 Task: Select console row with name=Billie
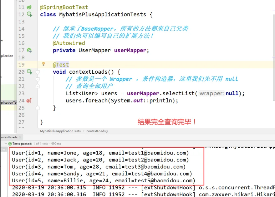(104, 180)
